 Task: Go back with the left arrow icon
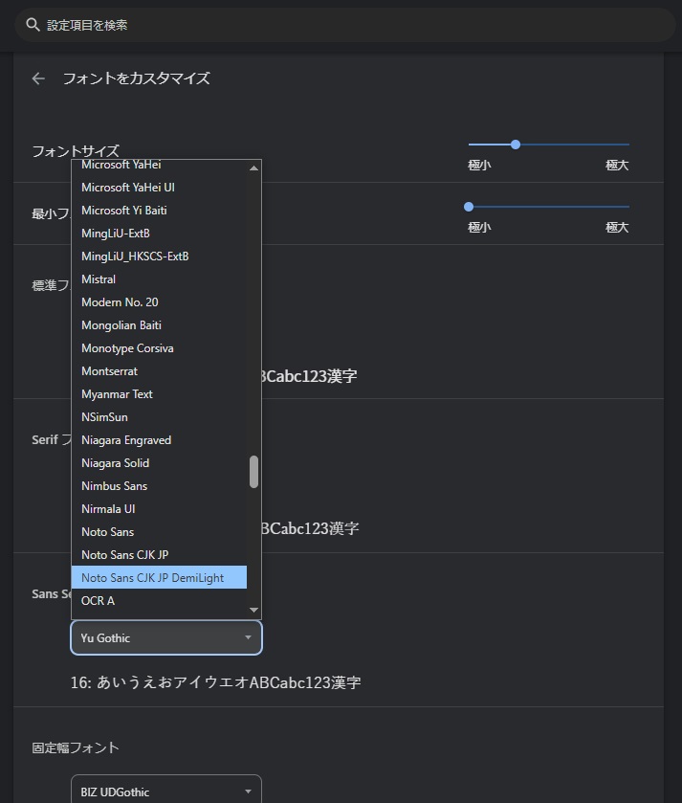point(38,78)
